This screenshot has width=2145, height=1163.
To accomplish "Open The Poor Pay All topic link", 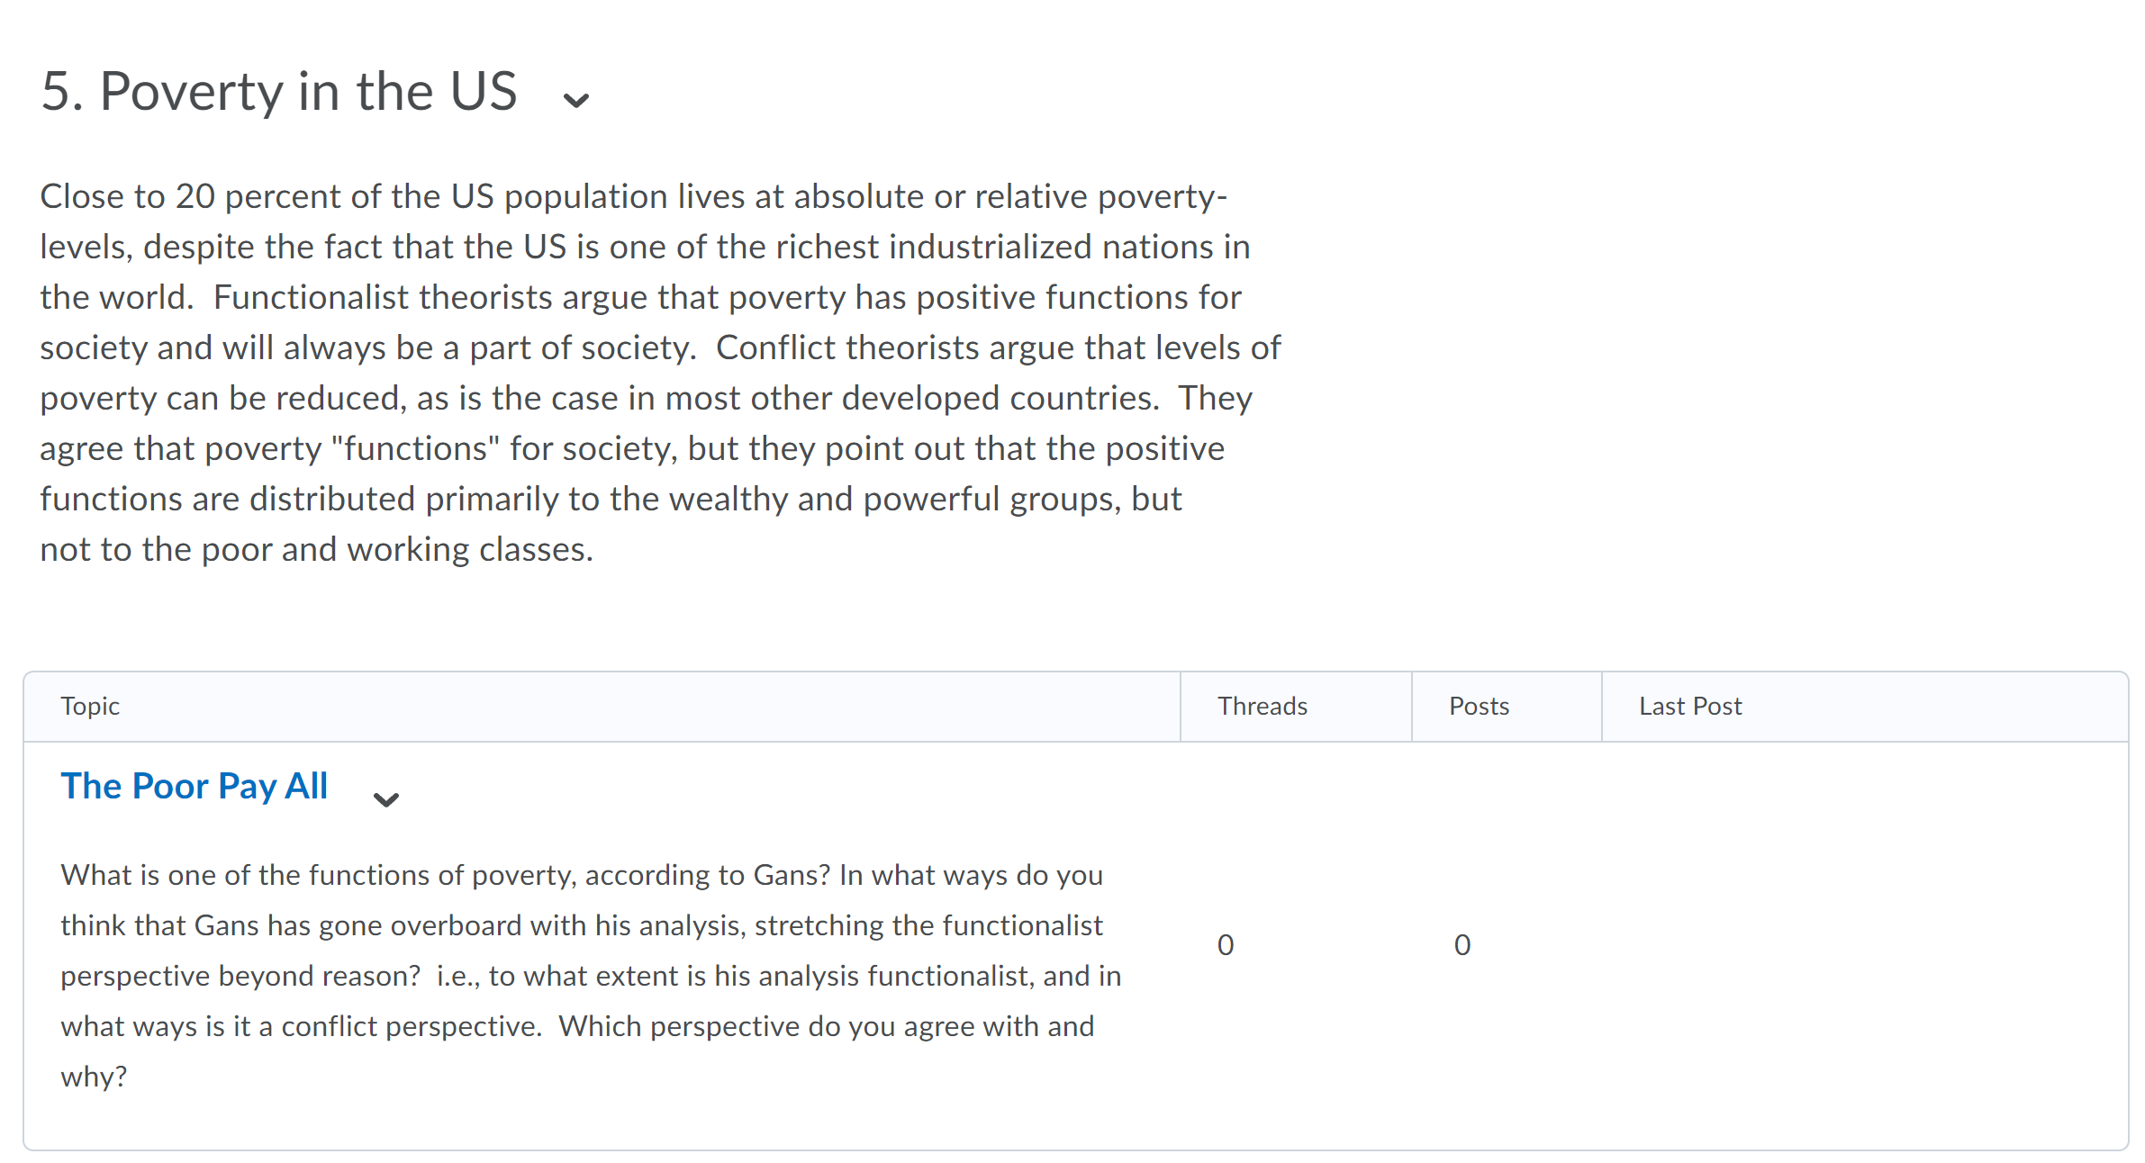I will [x=195, y=786].
